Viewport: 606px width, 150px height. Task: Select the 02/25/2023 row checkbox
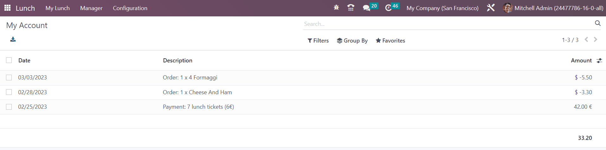pos(9,107)
